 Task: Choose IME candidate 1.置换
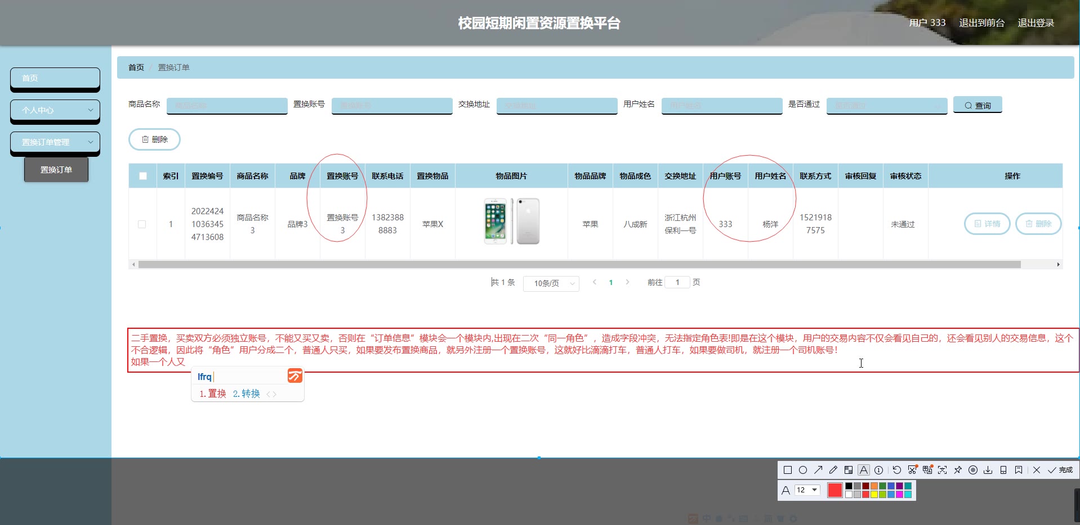(213, 394)
